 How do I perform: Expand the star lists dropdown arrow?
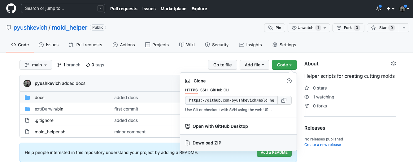click(404, 27)
